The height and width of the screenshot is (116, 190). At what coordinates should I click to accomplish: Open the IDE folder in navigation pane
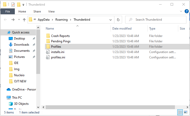point(16,63)
